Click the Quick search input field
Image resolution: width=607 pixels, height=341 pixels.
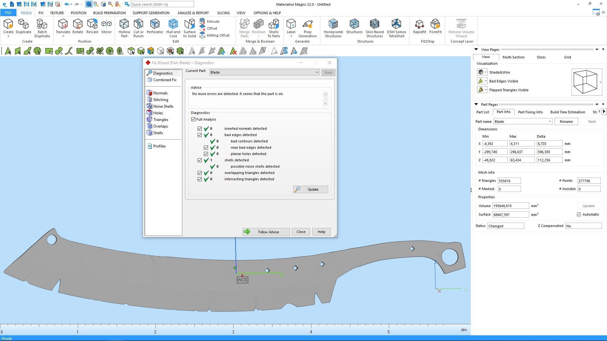tap(162, 4)
